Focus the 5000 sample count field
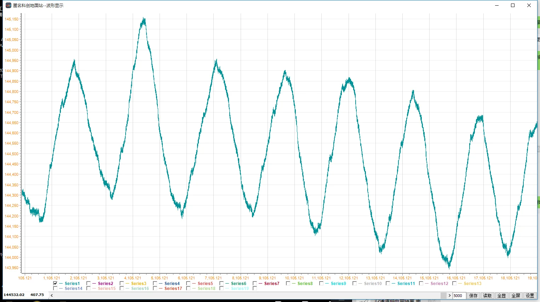The image size is (540, 302). pyautogui.click(x=459, y=296)
